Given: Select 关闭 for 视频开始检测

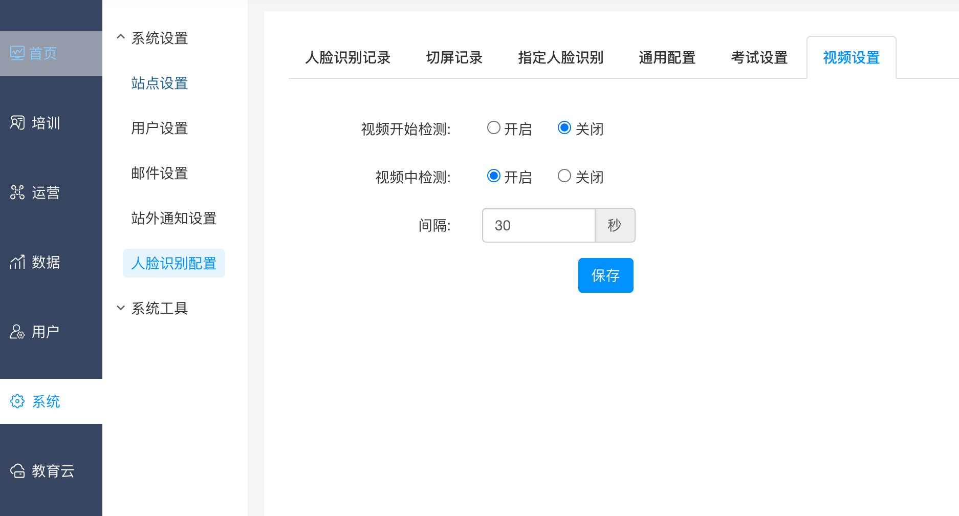Looking at the screenshot, I should [564, 128].
